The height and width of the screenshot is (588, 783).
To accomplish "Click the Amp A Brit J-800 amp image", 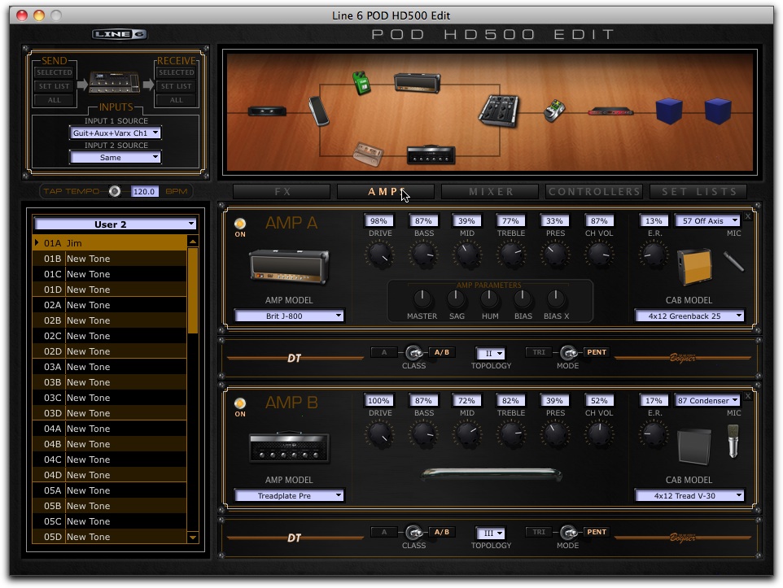I will pos(289,267).
